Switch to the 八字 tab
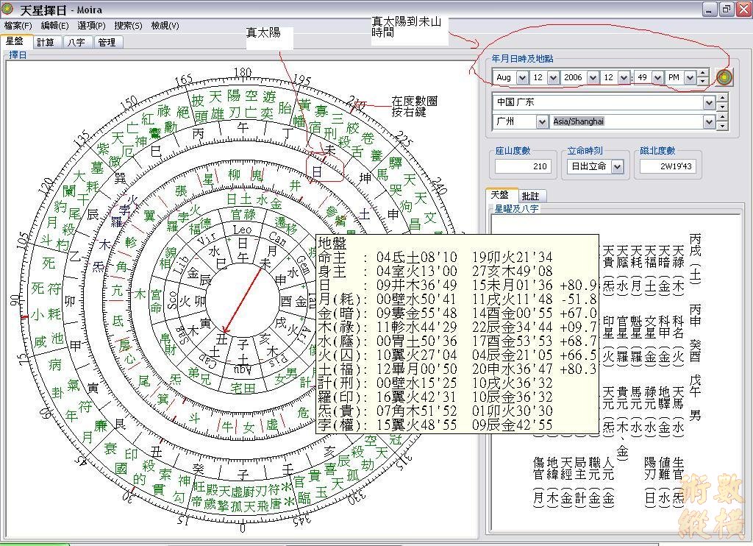The image size is (753, 546). 76,42
